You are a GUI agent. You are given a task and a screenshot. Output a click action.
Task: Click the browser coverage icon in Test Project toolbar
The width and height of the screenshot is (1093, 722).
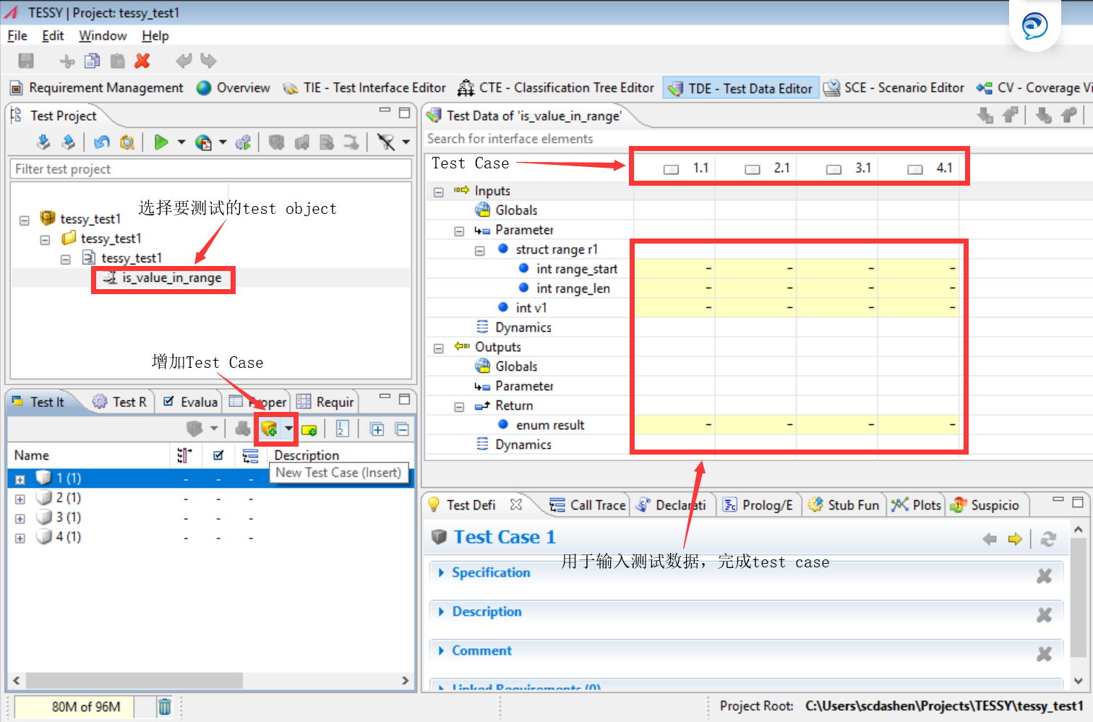coord(204,142)
